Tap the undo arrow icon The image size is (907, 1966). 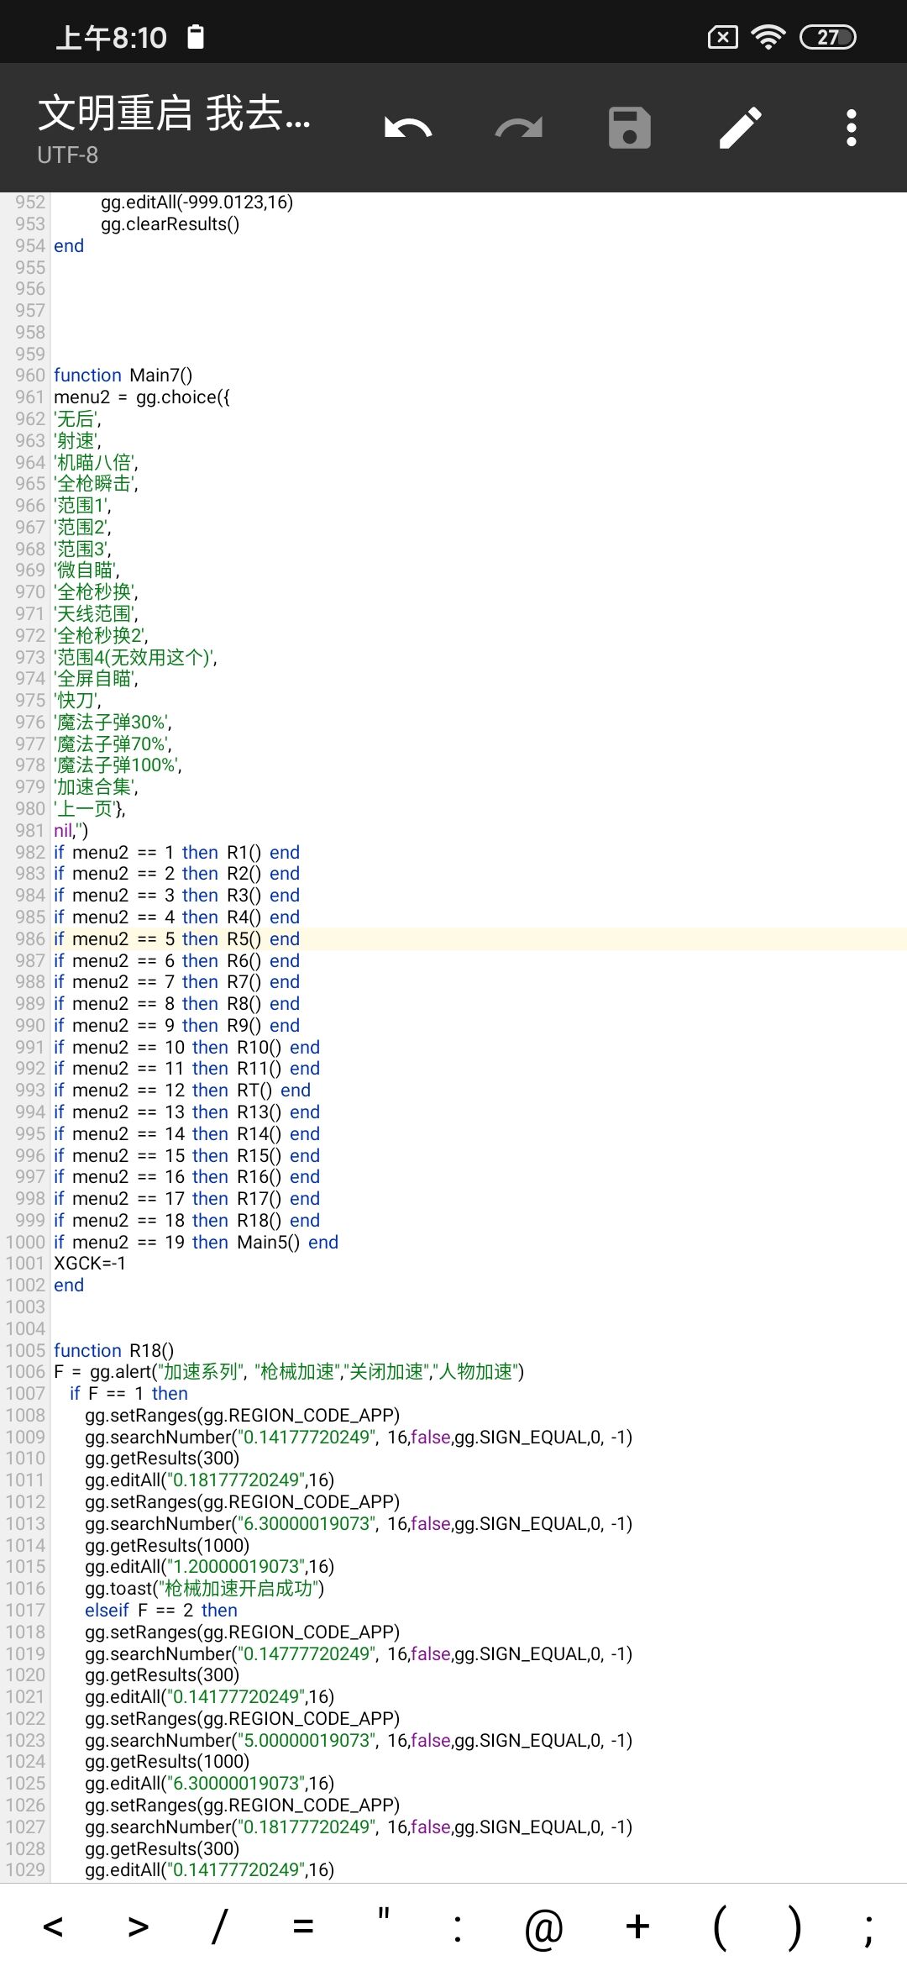(x=408, y=129)
